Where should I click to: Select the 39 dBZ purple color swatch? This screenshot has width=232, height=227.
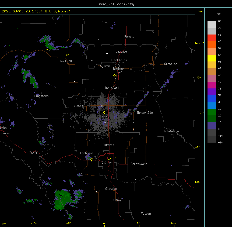click(212, 92)
